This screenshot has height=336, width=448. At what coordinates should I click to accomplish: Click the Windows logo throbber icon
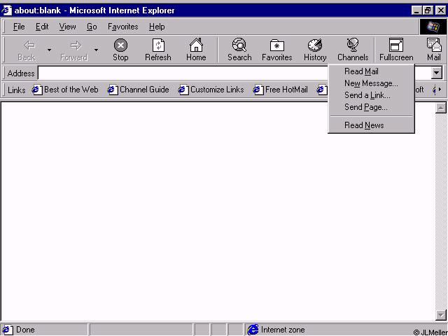[x=433, y=27]
